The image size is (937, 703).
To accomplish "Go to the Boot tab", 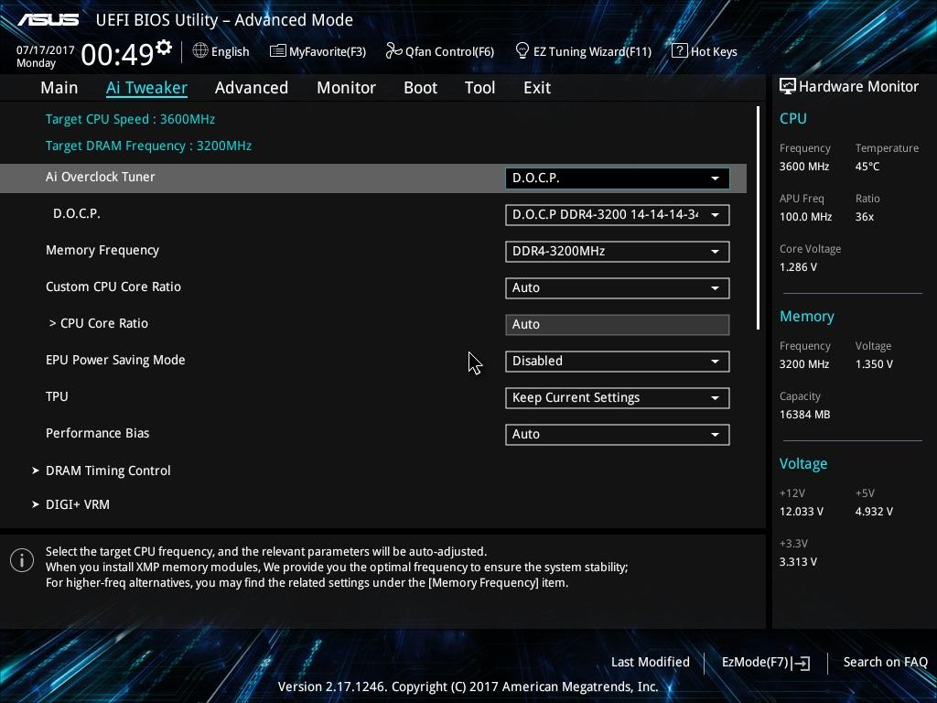I will 421,88.
